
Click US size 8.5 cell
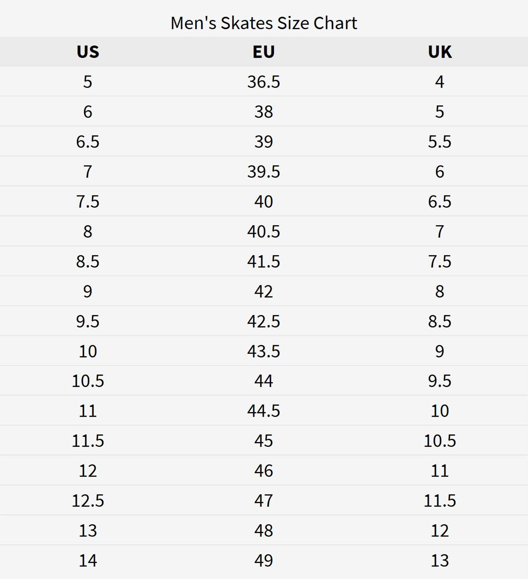point(88,262)
